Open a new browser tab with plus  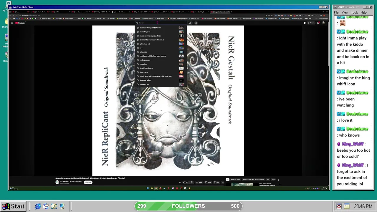coord(232,12)
